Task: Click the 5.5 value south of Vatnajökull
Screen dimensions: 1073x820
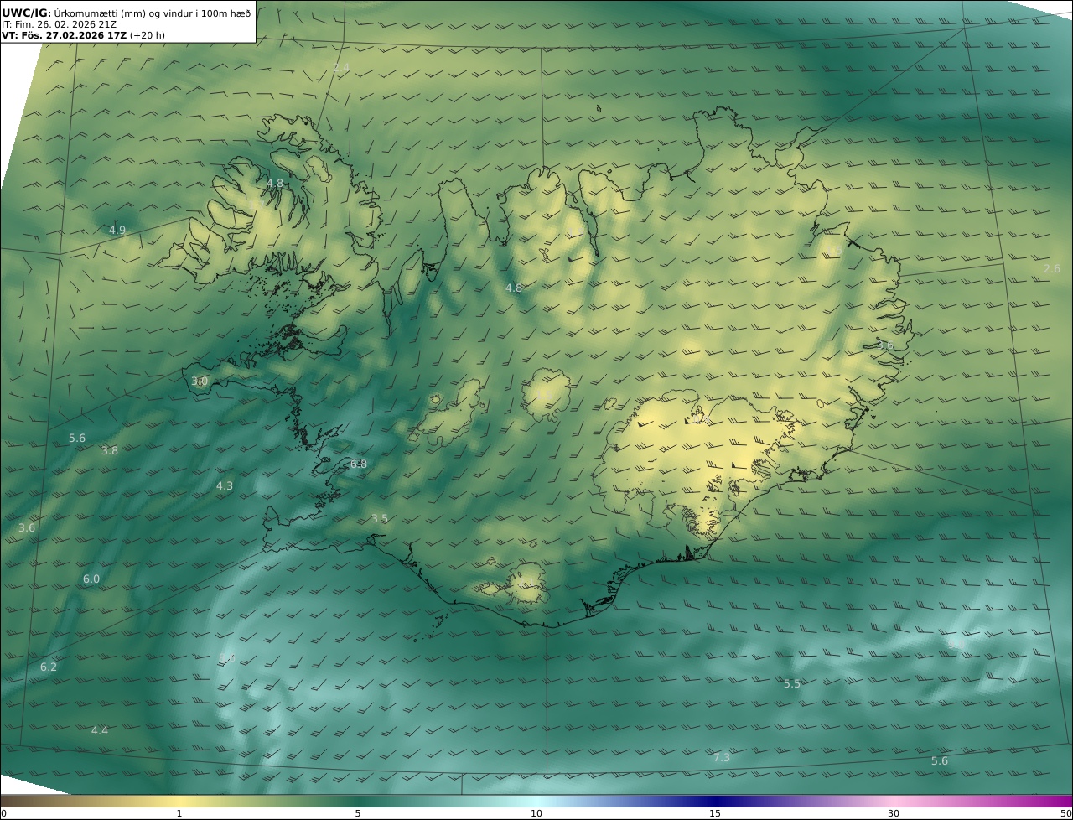Action: coord(792,683)
